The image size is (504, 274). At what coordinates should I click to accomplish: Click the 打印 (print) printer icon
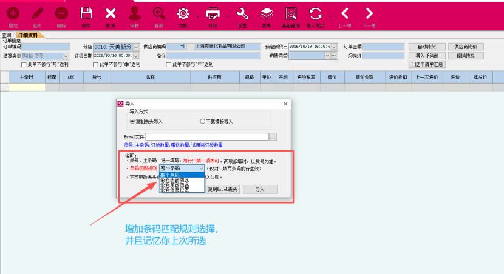coord(213,13)
